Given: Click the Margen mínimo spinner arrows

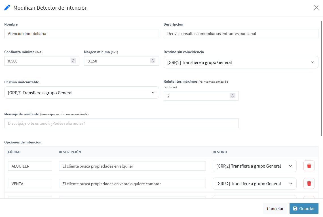Looking at the screenshot, I should tap(153, 61).
